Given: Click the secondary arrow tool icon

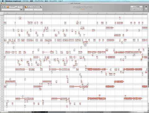Looking at the screenshot, I should [x=41, y=7].
